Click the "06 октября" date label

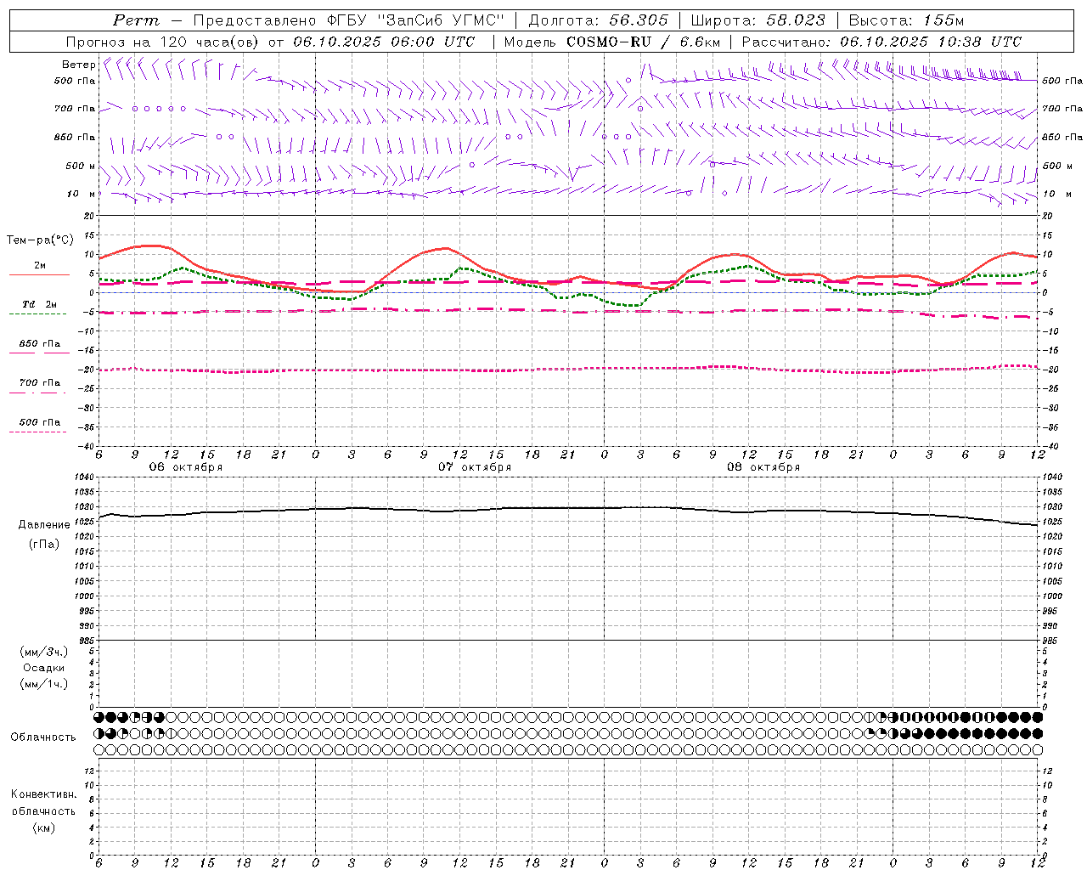186,467
